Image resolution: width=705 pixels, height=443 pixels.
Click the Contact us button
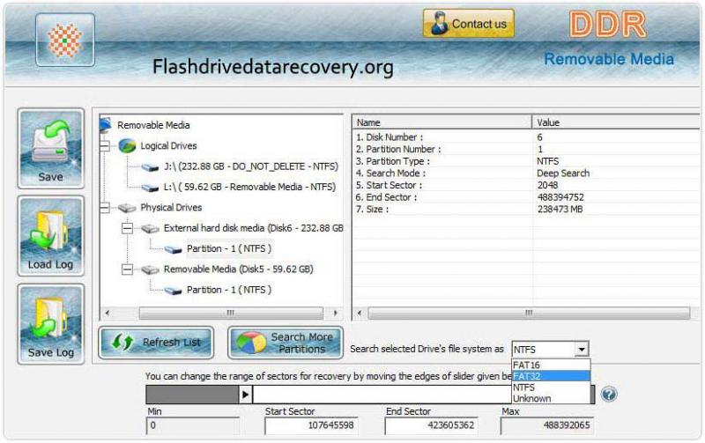point(468,24)
